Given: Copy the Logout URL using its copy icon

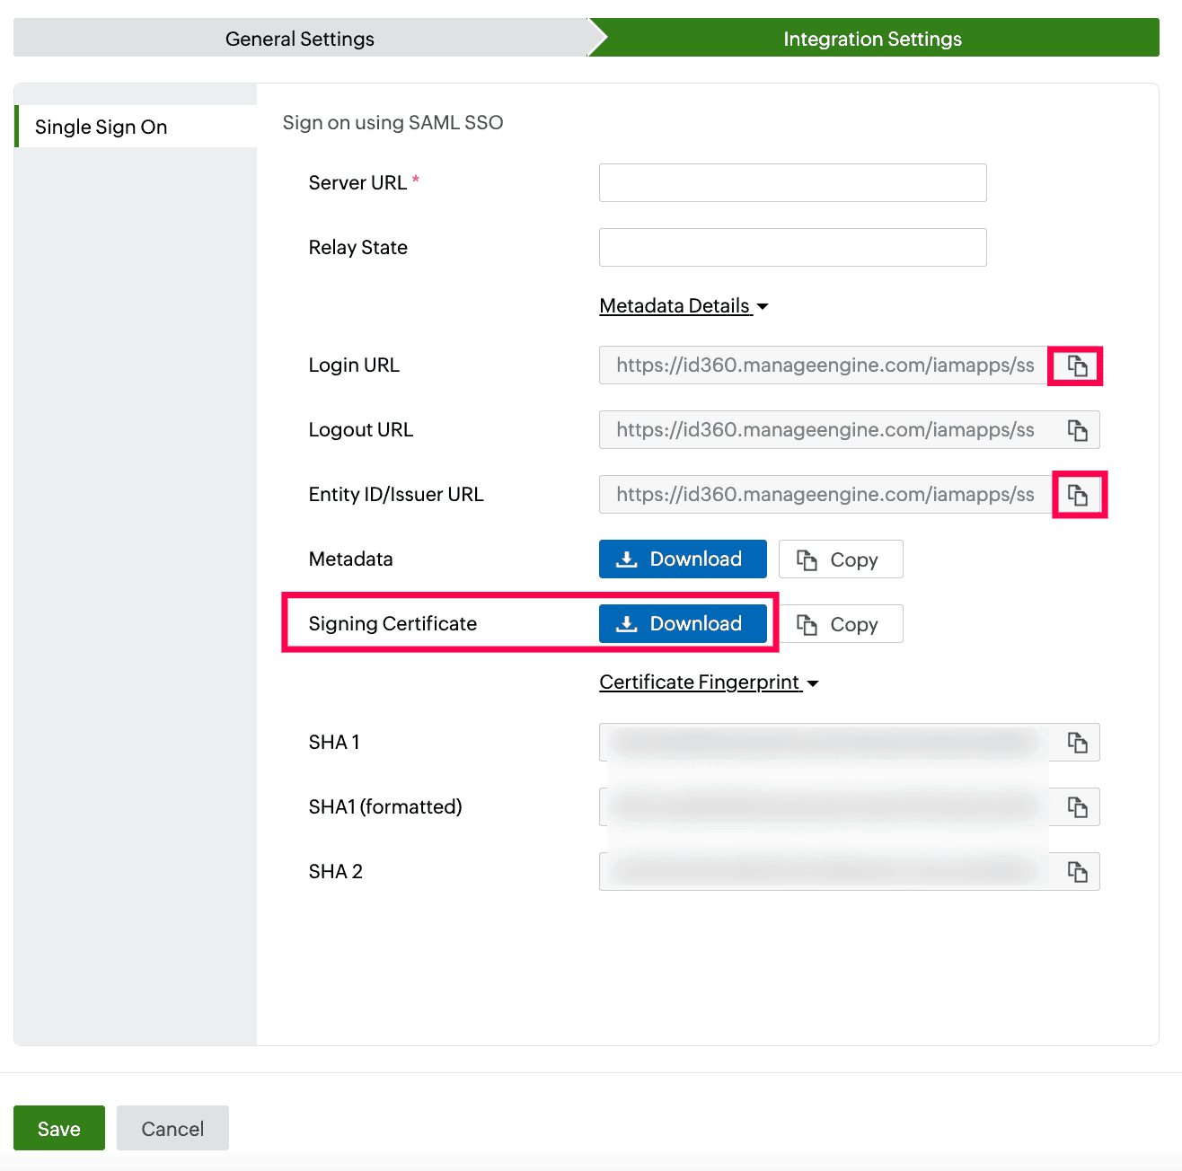Looking at the screenshot, I should [1077, 429].
